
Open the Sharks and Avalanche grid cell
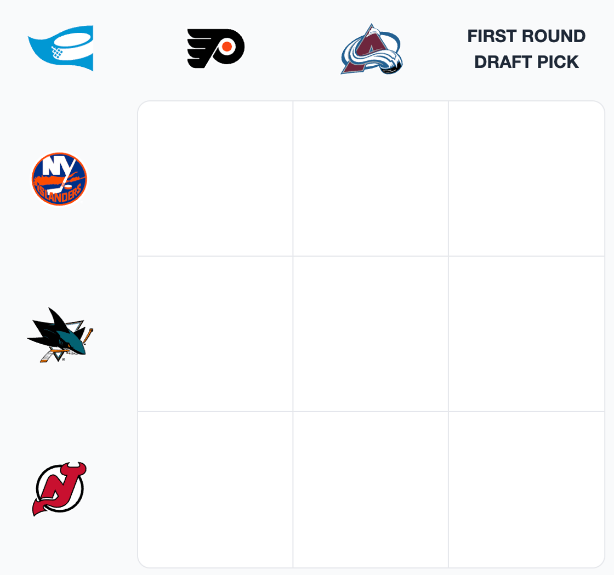tap(371, 334)
